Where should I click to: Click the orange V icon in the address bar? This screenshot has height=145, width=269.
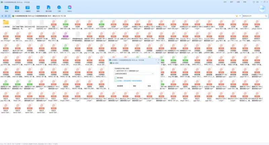237,16
